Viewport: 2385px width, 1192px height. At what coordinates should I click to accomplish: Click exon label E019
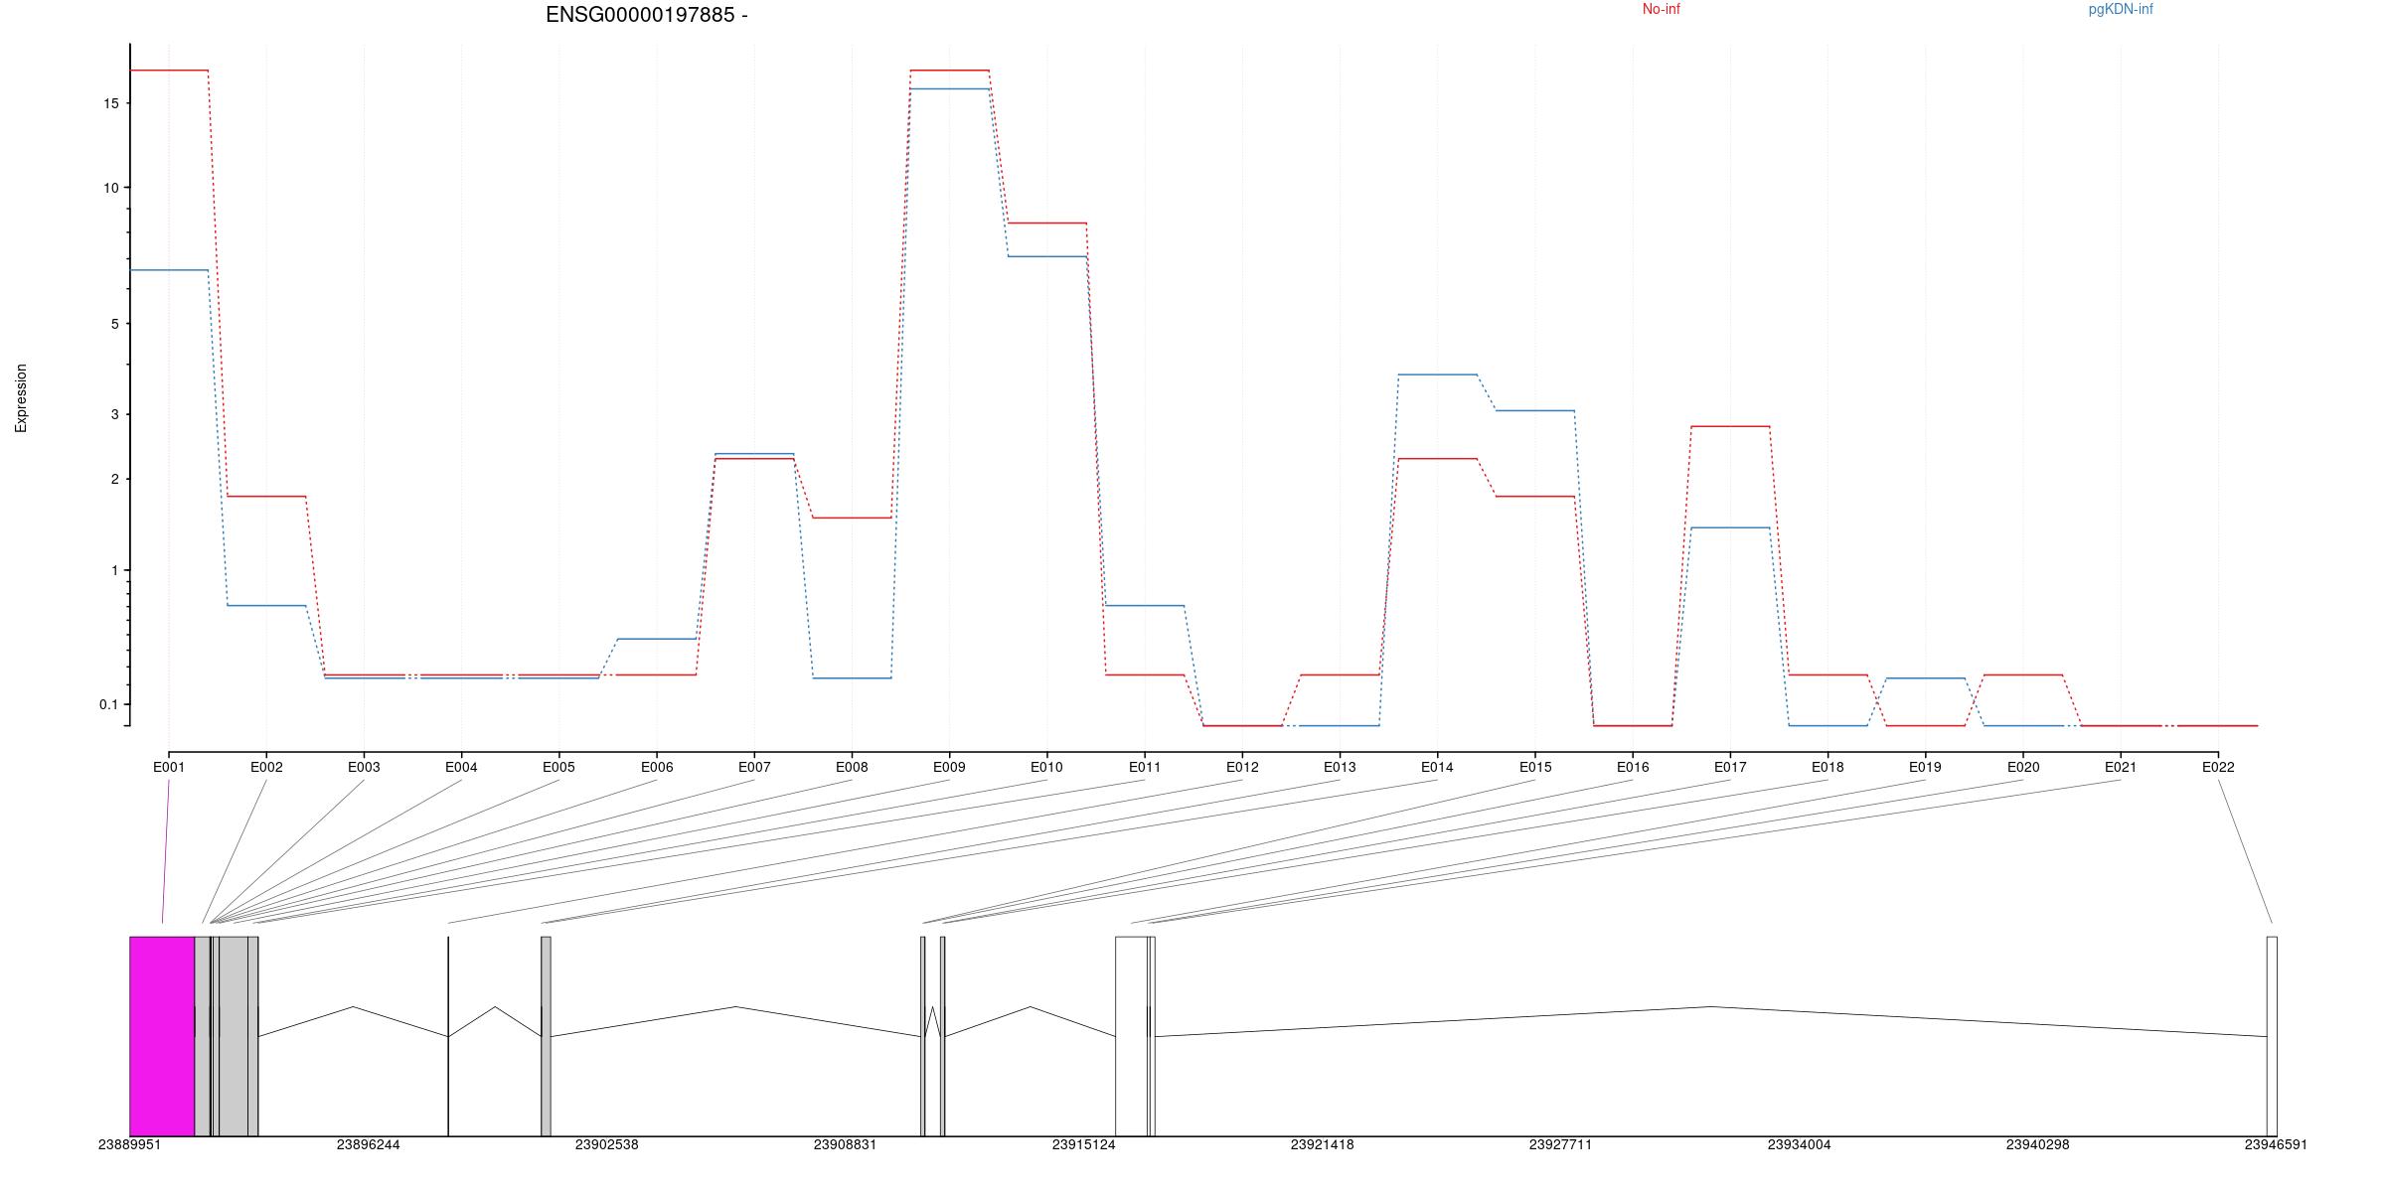pyautogui.click(x=1925, y=767)
